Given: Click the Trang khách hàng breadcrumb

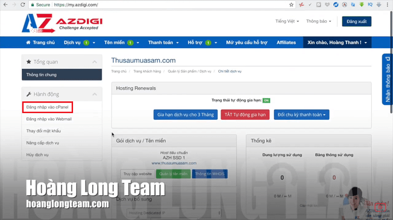Looking at the screenshot, I should [x=147, y=71].
